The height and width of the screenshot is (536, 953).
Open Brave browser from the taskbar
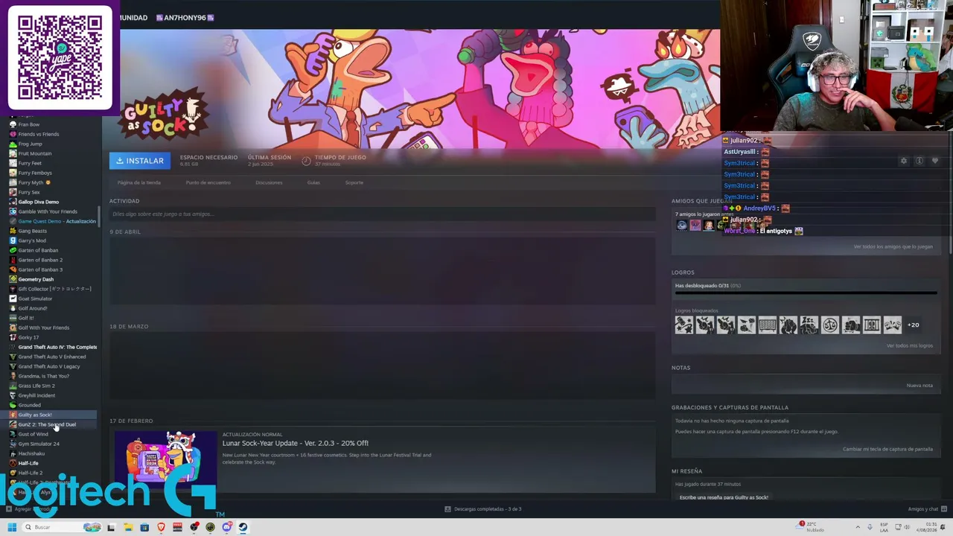[x=161, y=527]
